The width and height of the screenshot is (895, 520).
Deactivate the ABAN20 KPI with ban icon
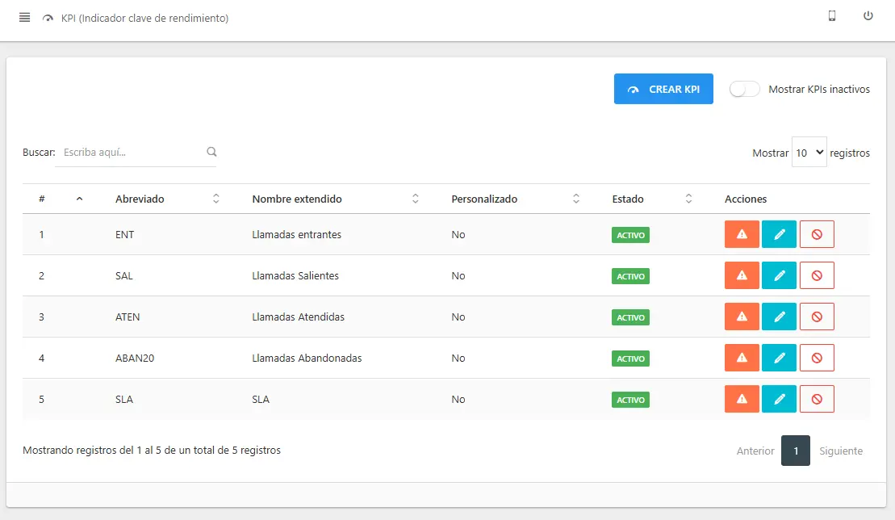[817, 358]
